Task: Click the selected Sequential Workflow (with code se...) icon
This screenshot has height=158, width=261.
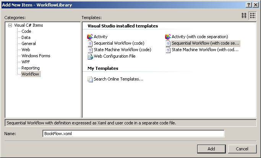Action: pyautogui.click(x=168, y=44)
